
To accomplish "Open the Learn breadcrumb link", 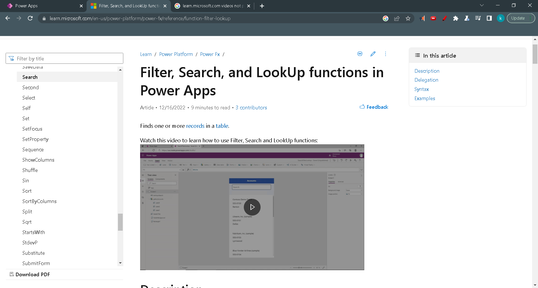I will point(146,54).
